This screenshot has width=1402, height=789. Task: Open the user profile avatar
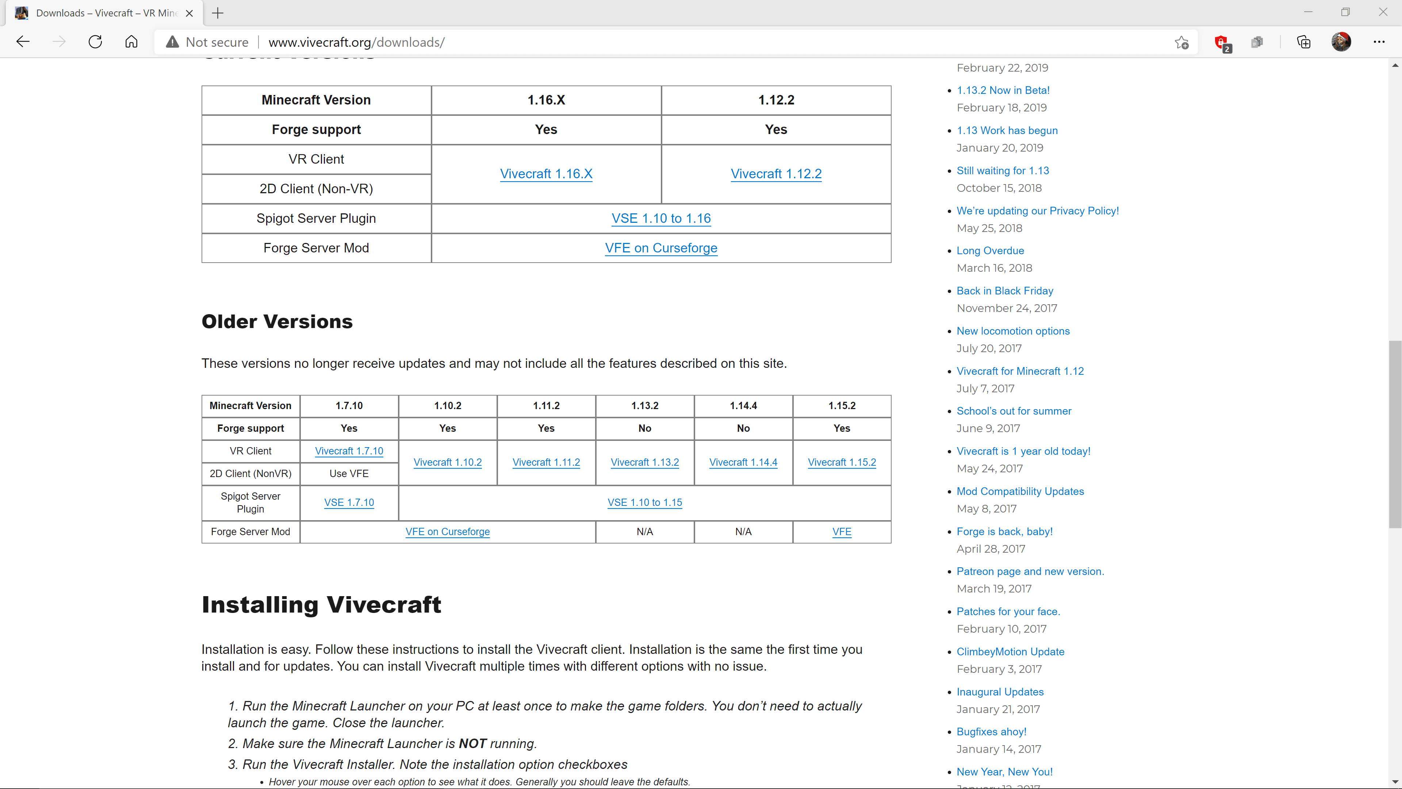(x=1341, y=42)
